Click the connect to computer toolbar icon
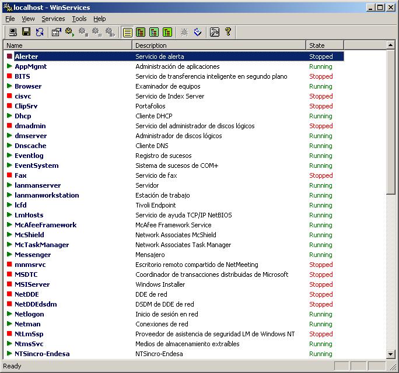This screenshot has width=399, height=373. pyautogui.click(x=13, y=32)
